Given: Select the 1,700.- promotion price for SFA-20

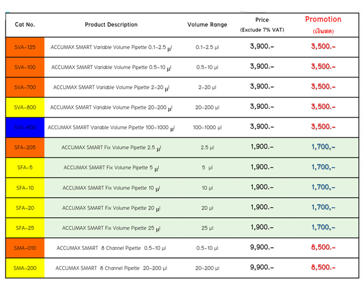Looking at the screenshot, I should [323, 207].
